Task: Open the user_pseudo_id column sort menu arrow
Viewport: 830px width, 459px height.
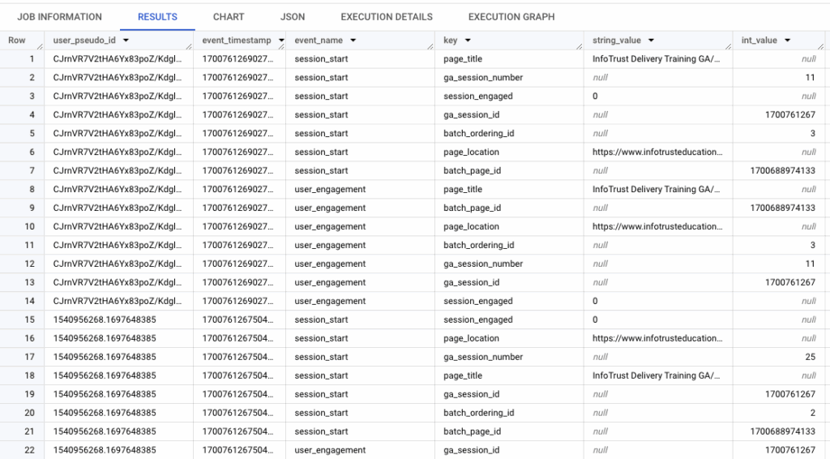Action: [x=126, y=41]
